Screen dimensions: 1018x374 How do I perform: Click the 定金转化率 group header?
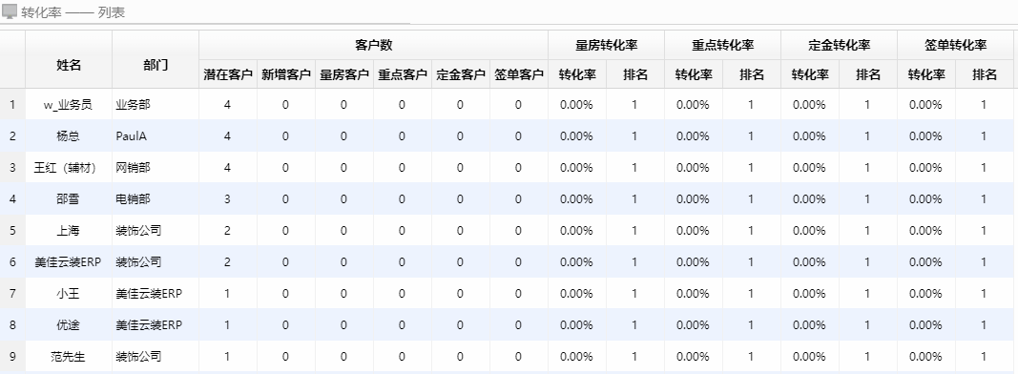click(840, 45)
